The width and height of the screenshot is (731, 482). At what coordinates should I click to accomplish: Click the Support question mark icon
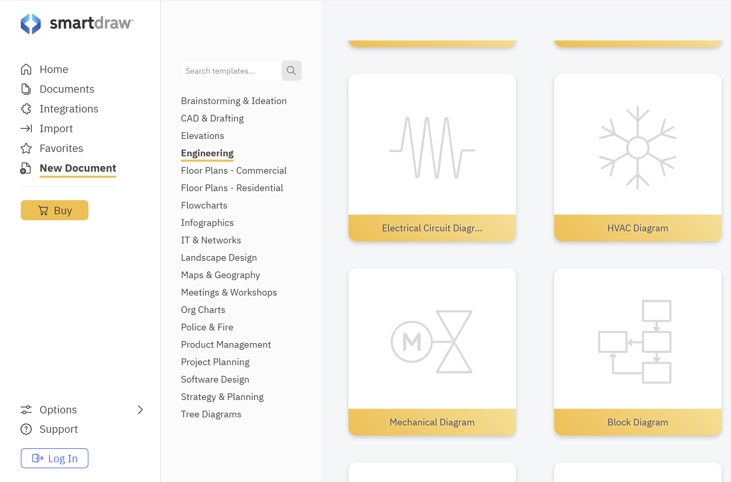tap(26, 429)
